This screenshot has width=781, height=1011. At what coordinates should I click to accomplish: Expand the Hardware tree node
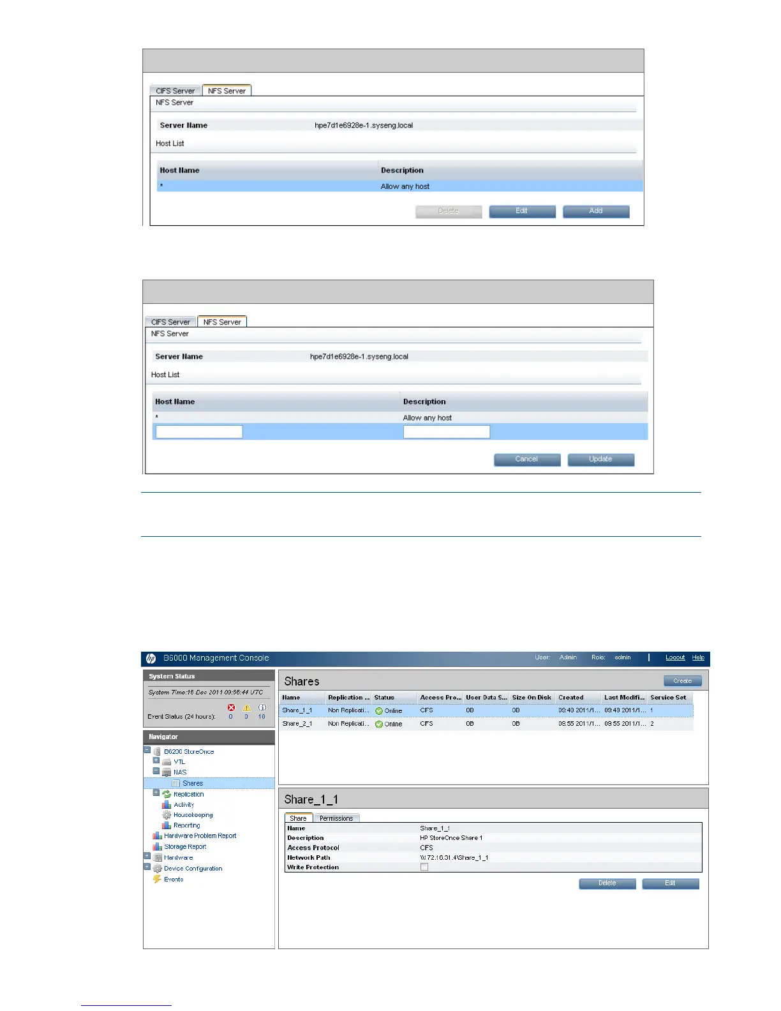pyautogui.click(x=147, y=856)
